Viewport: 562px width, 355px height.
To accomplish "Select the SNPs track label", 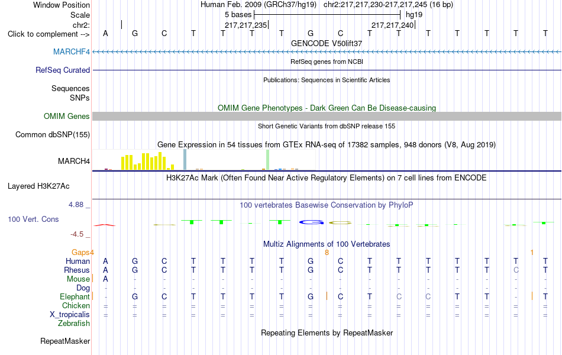I will click(80, 98).
